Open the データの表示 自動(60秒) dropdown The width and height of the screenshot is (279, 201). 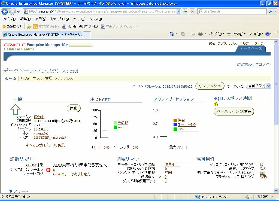point(259,86)
